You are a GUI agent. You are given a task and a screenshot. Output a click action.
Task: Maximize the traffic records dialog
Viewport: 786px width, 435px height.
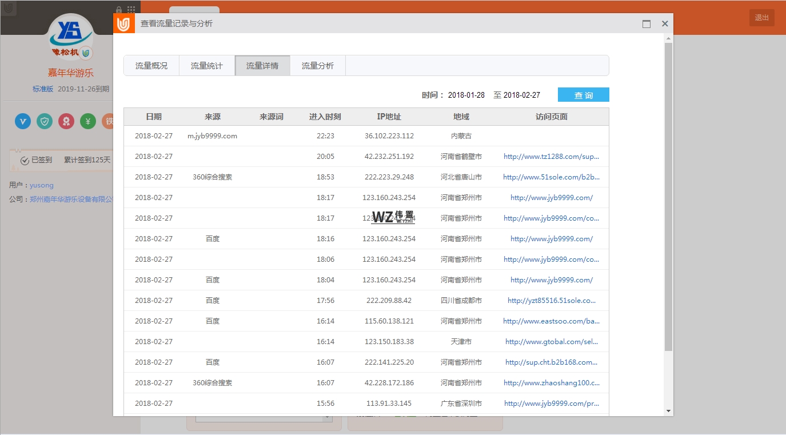click(x=647, y=24)
